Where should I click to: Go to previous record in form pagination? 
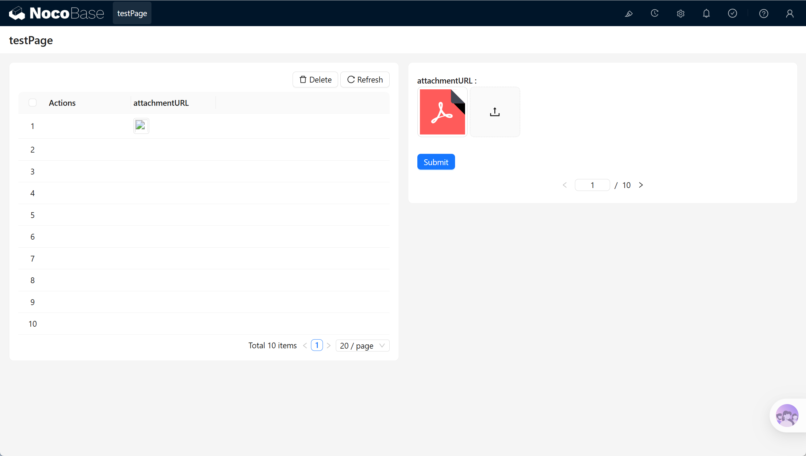coord(565,185)
